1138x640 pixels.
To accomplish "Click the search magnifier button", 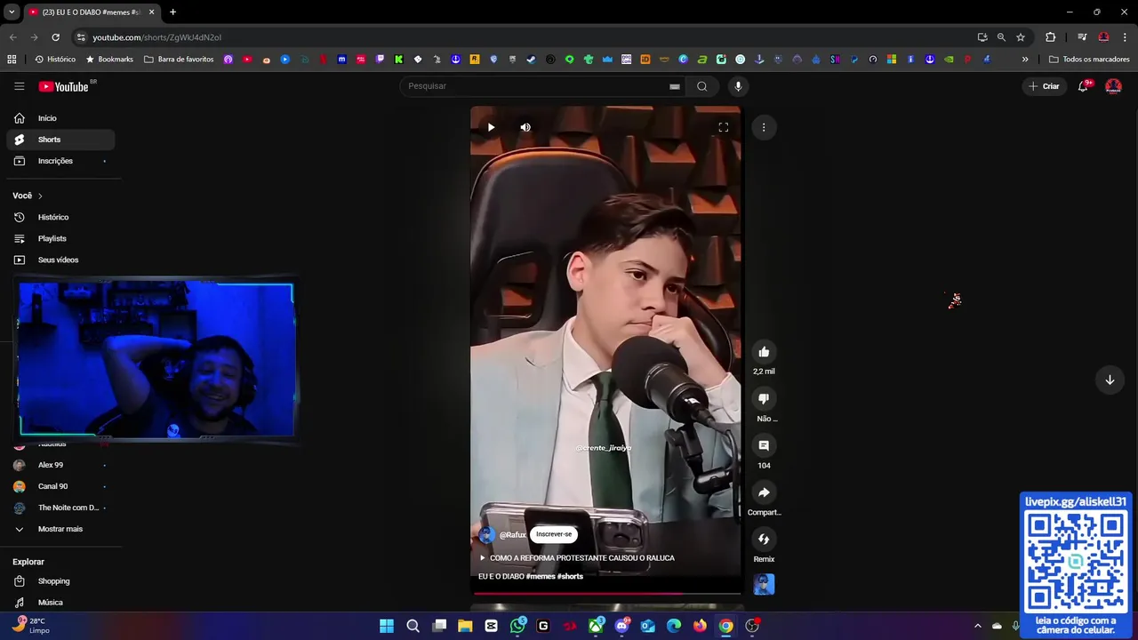I will pos(701,86).
